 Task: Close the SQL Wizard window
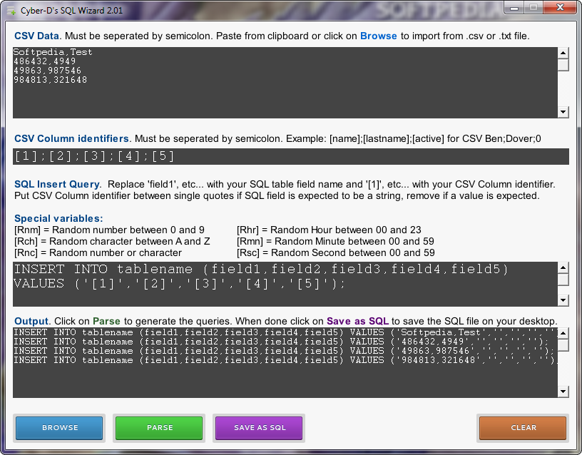click(560, 8)
